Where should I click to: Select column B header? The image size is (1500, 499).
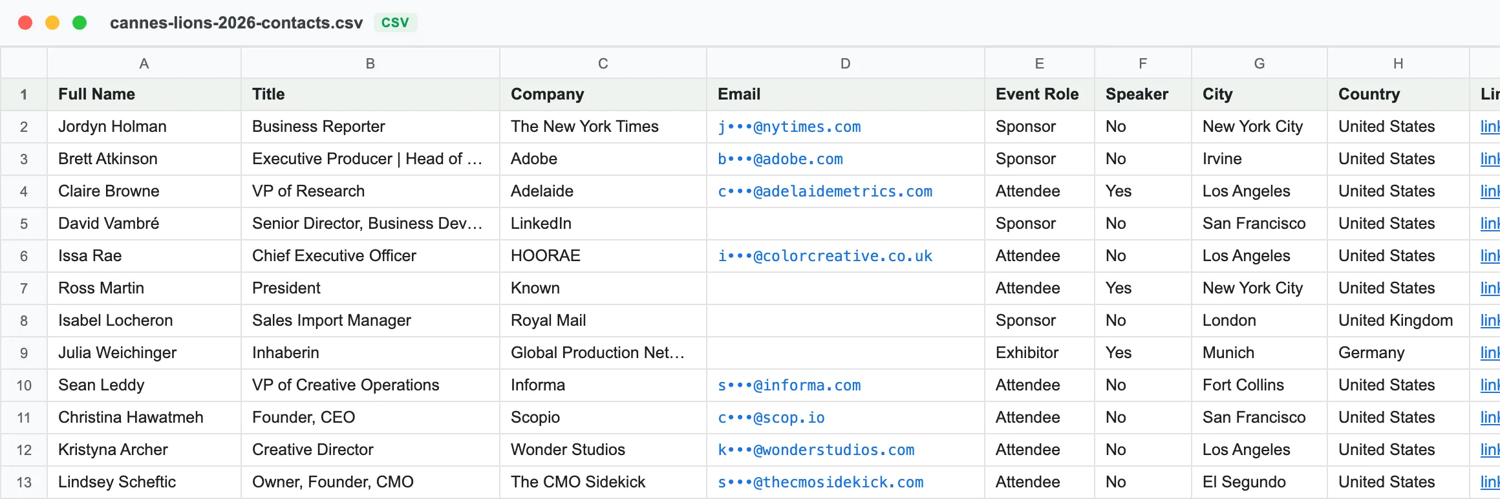click(370, 63)
